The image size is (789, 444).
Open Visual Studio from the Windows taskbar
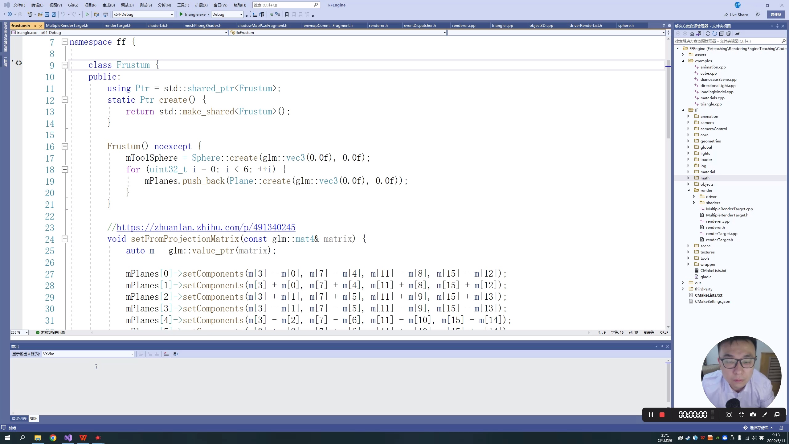68,438
